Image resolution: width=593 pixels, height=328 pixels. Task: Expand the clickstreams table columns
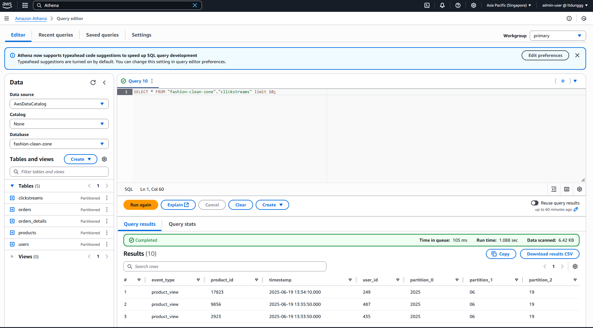coord(12,198)
